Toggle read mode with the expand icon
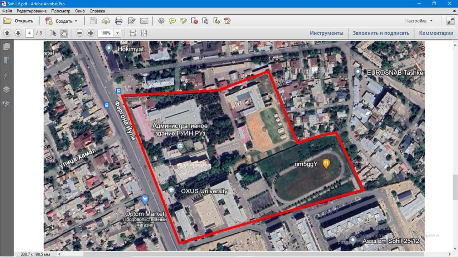This screenshot has height=257, width=458. coord(450,21)
